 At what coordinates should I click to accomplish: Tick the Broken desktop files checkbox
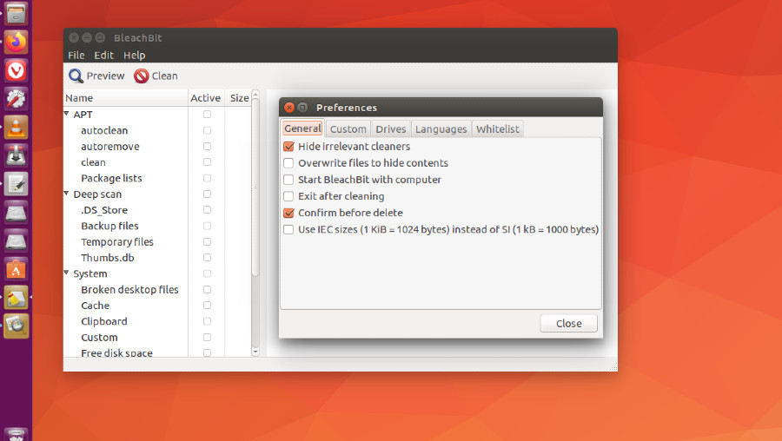point(207,290)
